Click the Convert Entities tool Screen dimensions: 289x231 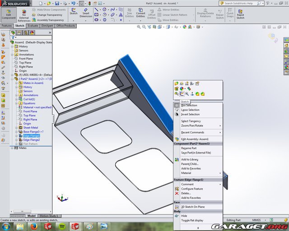tap(140, 14)
